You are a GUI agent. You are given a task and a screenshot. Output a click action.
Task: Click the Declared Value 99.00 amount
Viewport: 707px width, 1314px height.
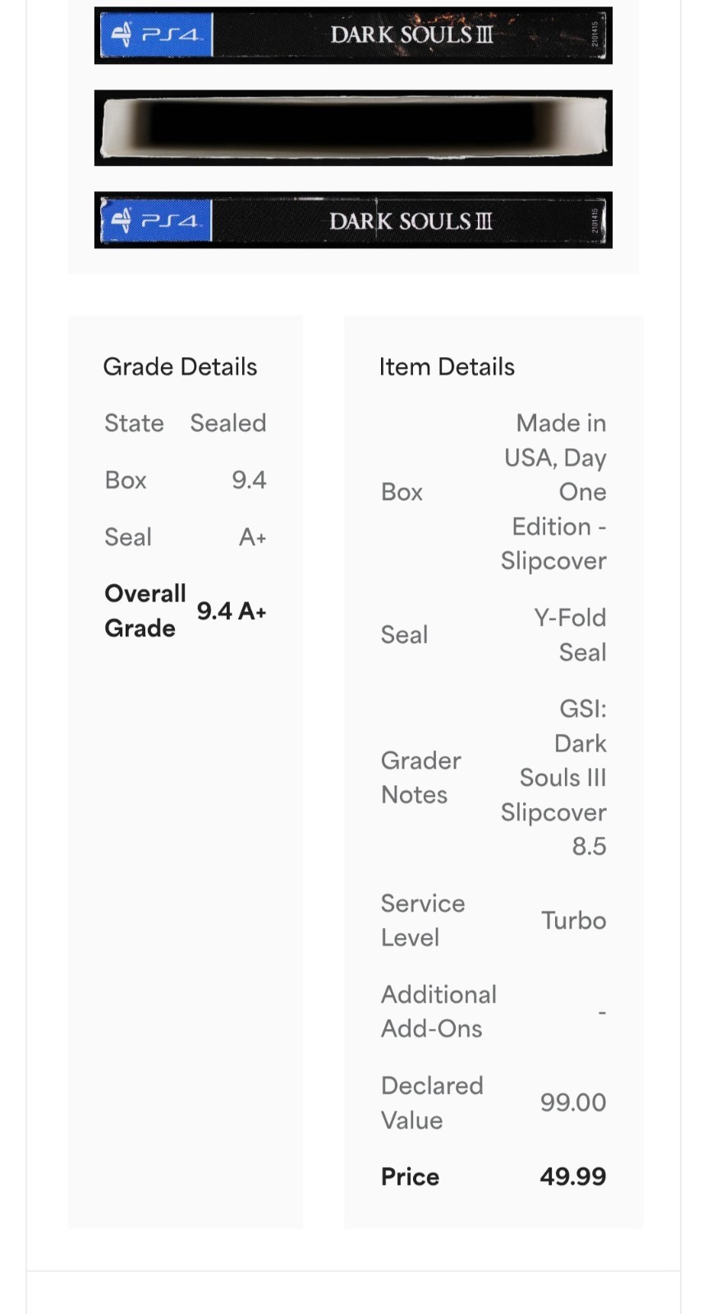click(573, 1102)
